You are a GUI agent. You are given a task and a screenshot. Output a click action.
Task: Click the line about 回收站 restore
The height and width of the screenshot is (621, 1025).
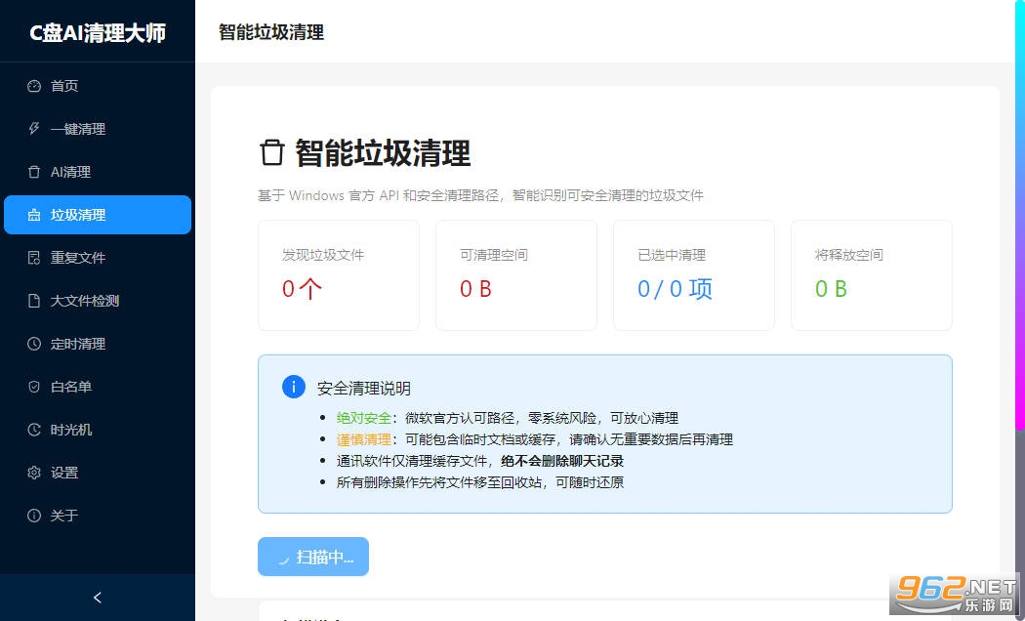(480, 482)
